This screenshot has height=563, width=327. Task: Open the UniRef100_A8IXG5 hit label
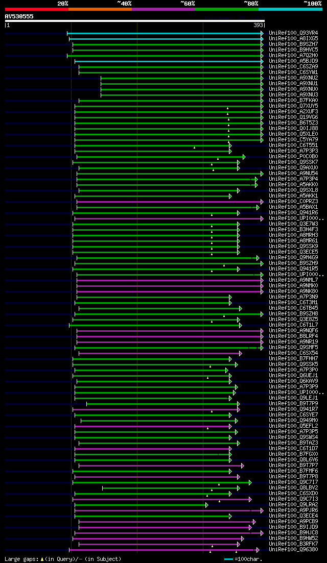(x=293, y=38)
